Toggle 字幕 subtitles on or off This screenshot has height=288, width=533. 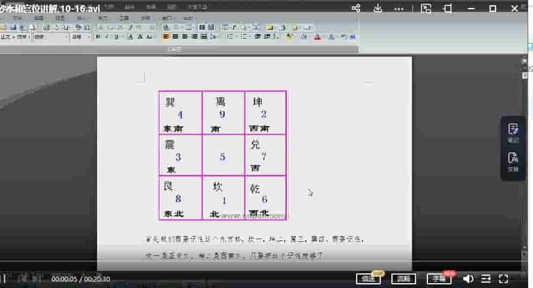[439, 278]
